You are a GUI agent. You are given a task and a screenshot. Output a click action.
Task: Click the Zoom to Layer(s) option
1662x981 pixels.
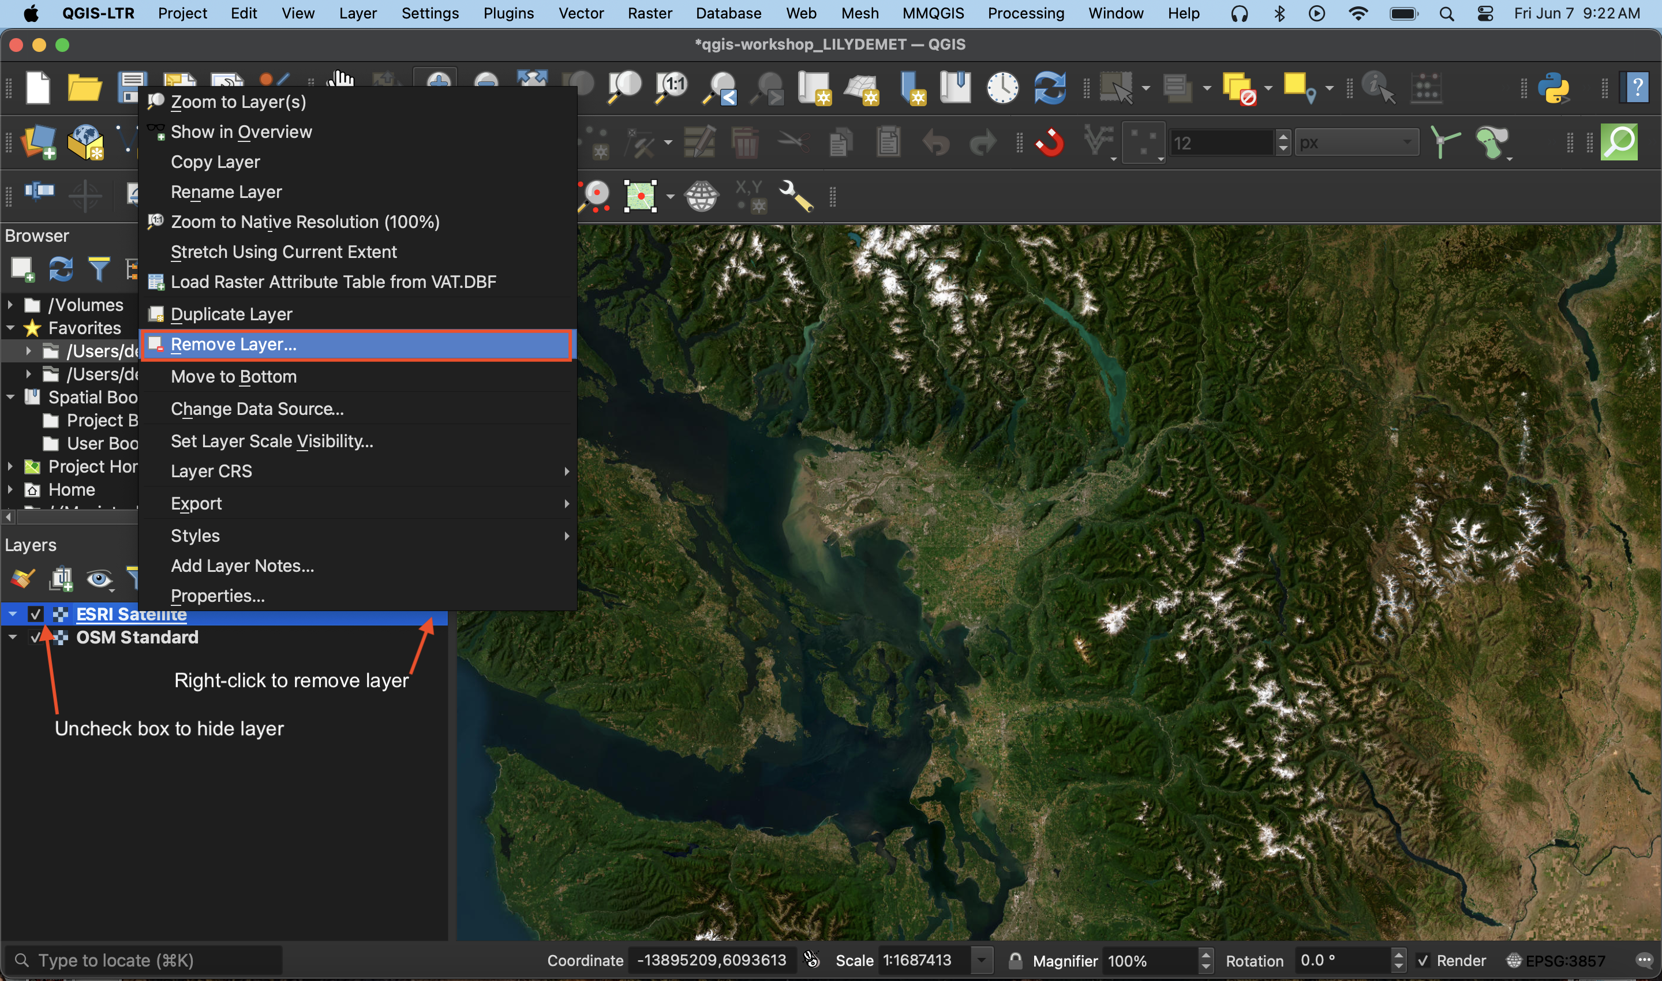[237, 102]
